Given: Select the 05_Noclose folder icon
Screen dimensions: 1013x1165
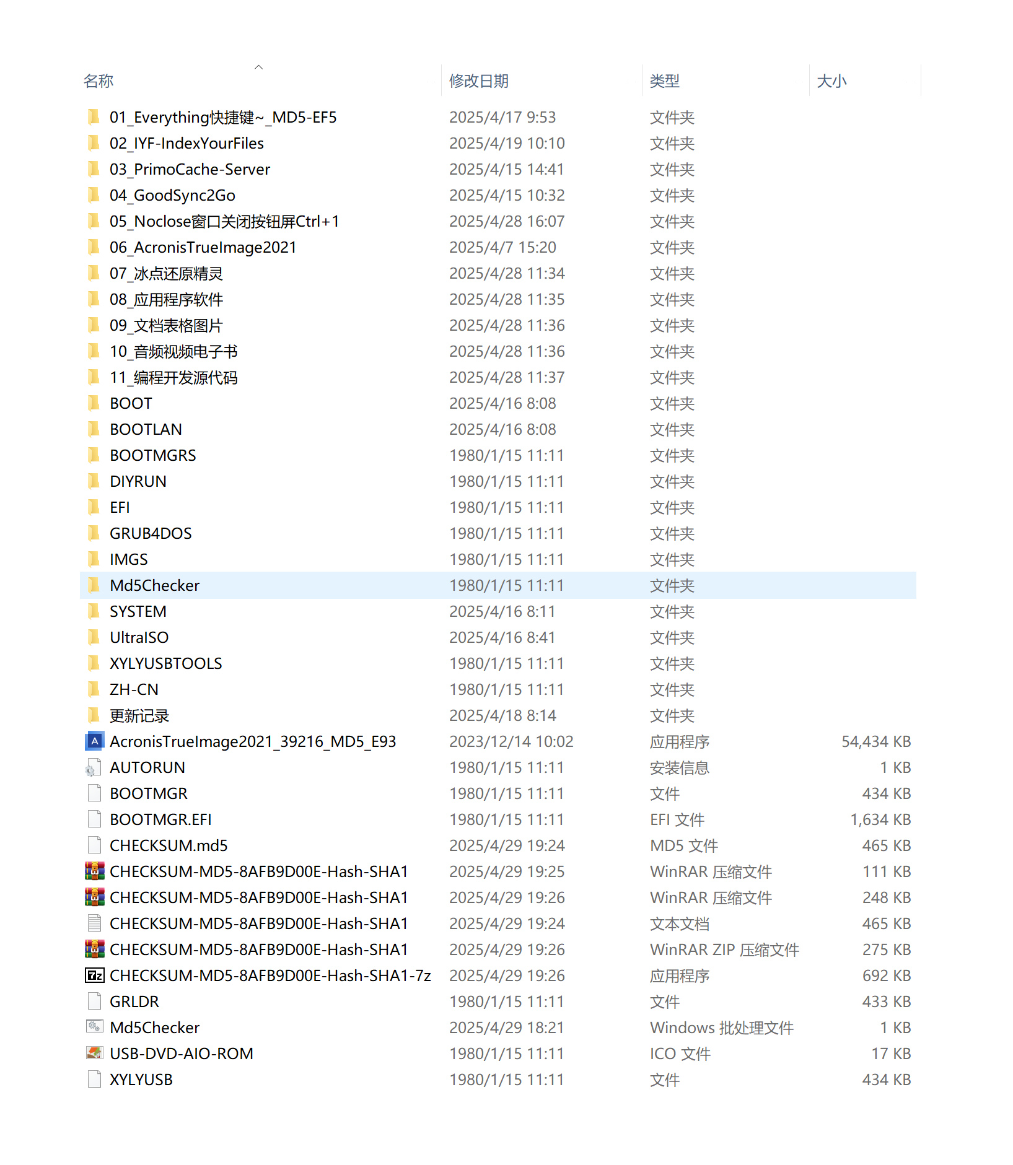Looking at the screenshot, I should coord(94,221).
